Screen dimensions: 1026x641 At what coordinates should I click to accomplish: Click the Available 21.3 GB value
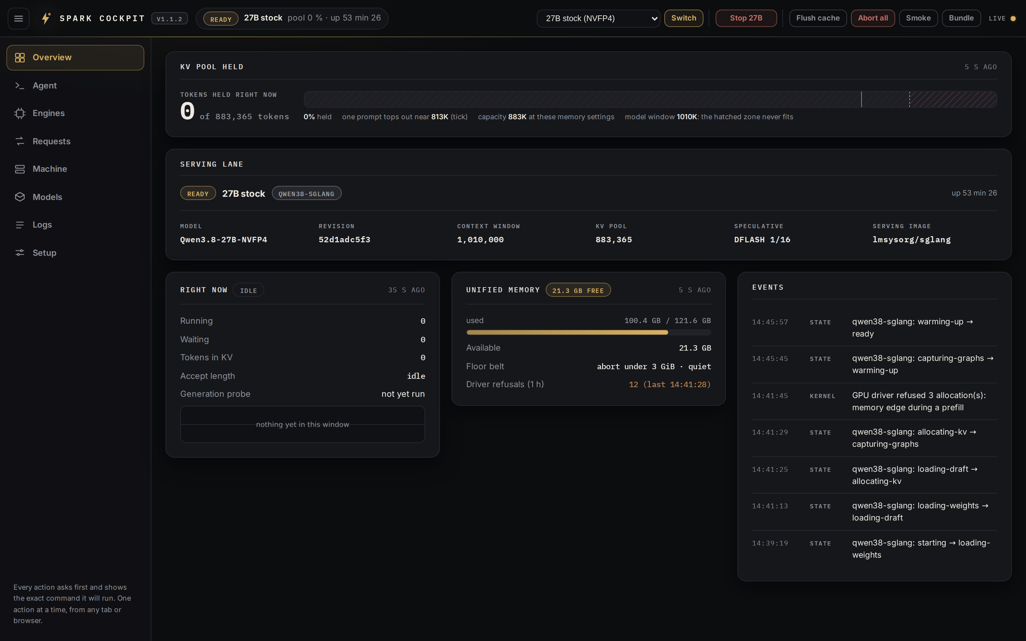[x=695, y=348]
